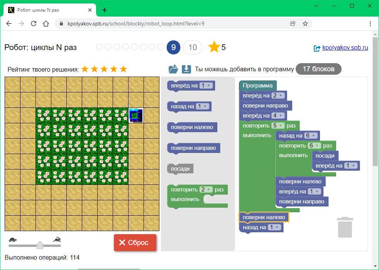Click the fifth rating star

click(124, 69)
